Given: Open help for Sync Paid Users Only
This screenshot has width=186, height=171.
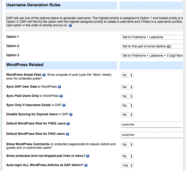Looking at the screenshot, I should coord(61,96).
